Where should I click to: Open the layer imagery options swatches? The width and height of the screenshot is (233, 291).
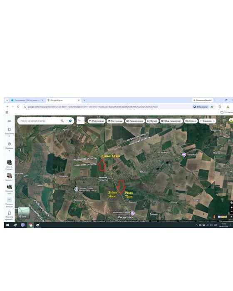tap(223, 217)
